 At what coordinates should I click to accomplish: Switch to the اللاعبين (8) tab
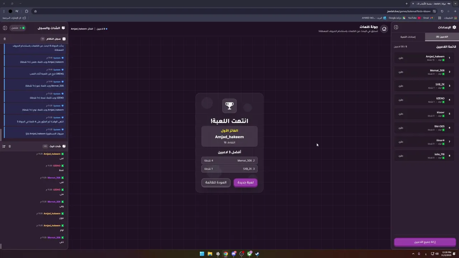click(442, 37)
